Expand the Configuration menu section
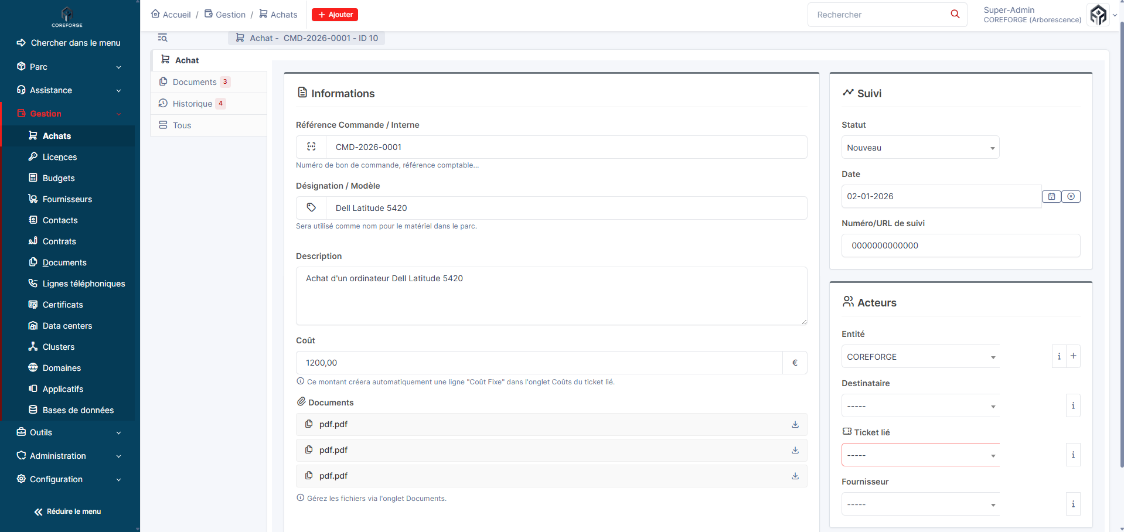 click(x=69, y=479)
